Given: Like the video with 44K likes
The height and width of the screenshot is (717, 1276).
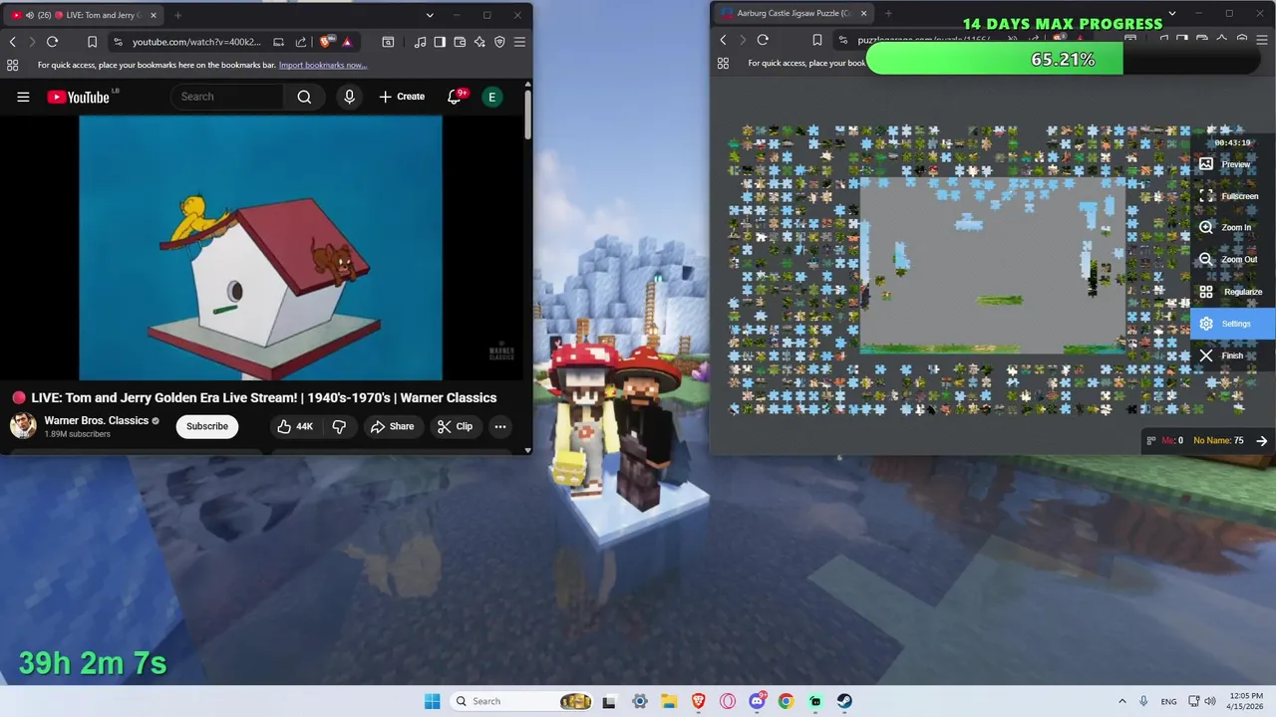Looking at the screenshot, I should point(295,426).
